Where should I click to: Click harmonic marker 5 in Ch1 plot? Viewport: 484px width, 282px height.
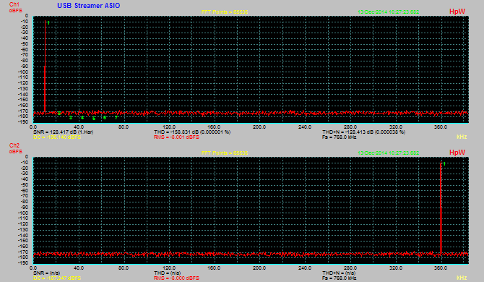(93, 119)
